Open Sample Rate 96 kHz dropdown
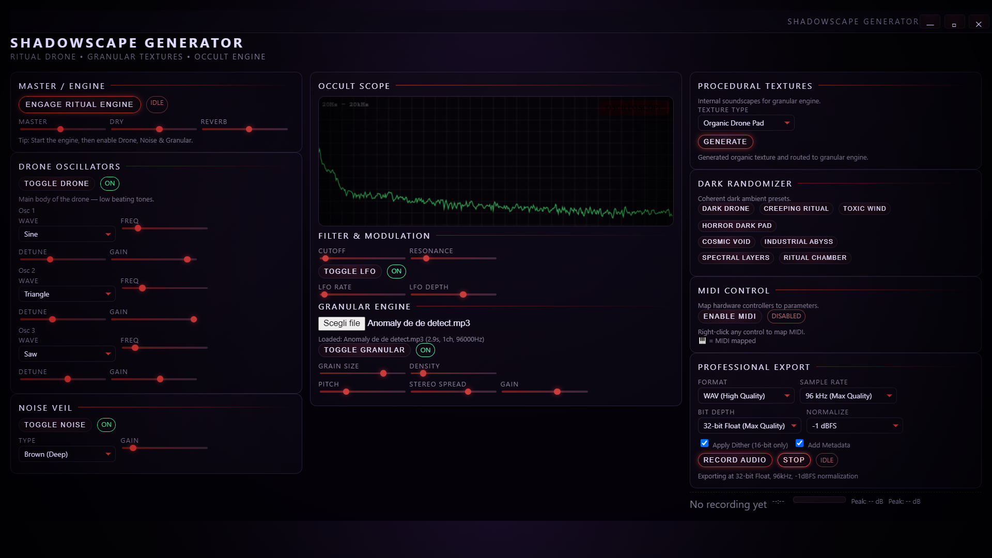This screenshot has width=992, height=558. click(x=847, y=396)
